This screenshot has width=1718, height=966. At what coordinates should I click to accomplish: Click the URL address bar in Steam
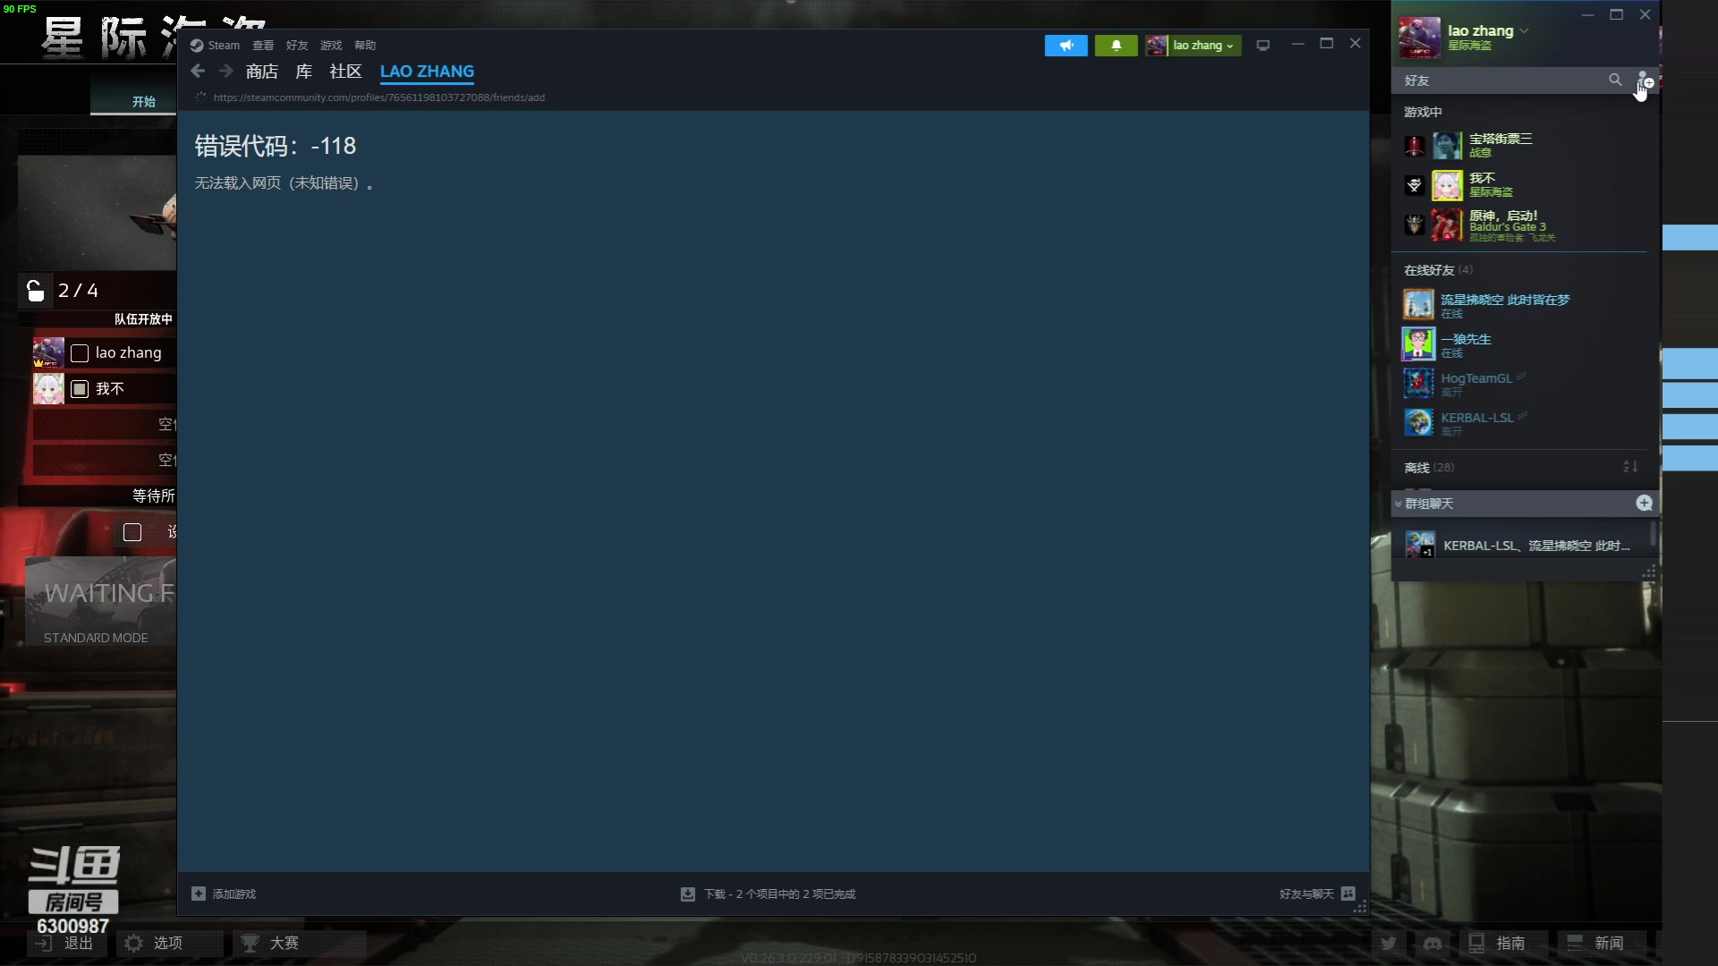pos(379,97)
